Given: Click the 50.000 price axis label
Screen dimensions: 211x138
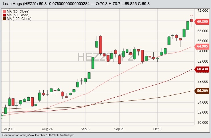Looking at the screenshot, I should (x=203, y=122).
